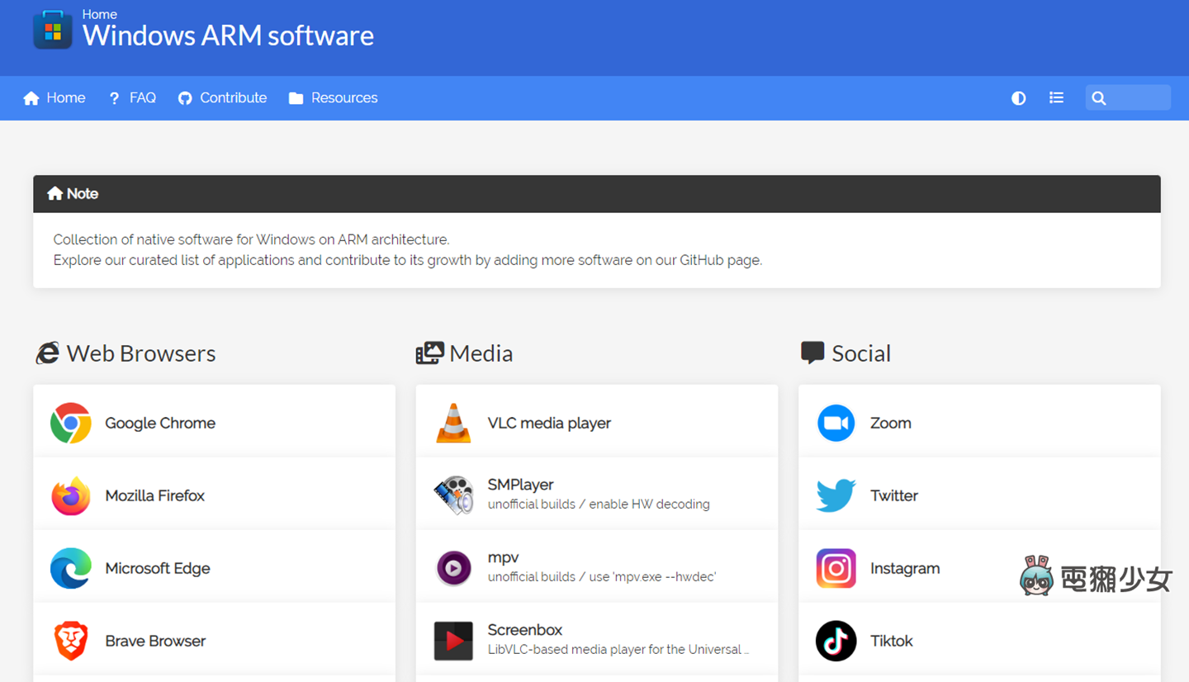Click the question mark icon beside FAQ
1189x682 pixels.
pyautogui.click(x=114, y=98)
